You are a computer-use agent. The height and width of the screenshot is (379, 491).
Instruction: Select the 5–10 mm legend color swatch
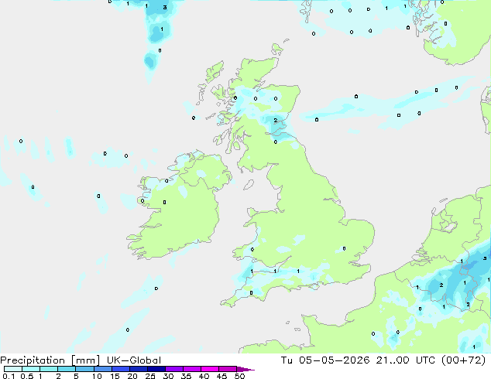[84, 369]
